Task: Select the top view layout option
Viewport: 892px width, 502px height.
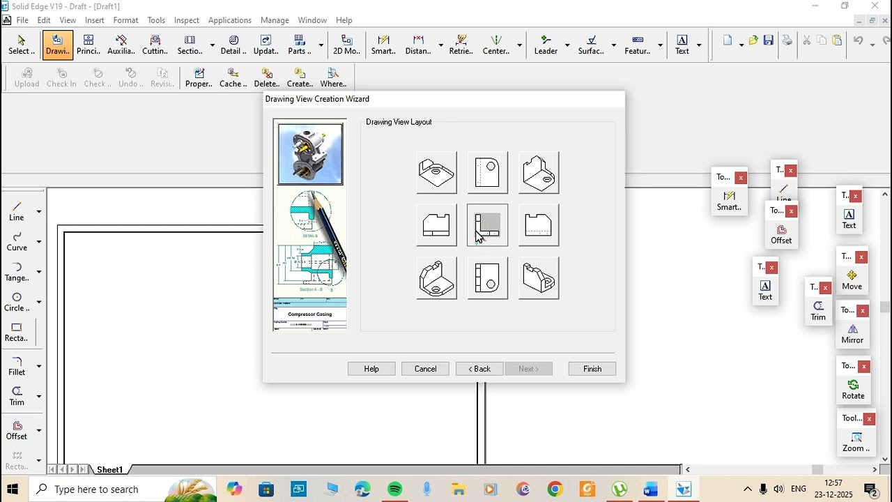Action: [488, 172]
